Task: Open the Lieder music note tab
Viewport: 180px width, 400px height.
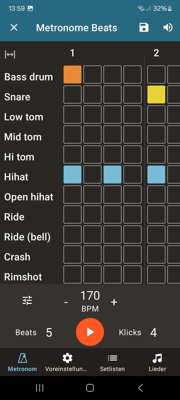Action: point(157,362)
